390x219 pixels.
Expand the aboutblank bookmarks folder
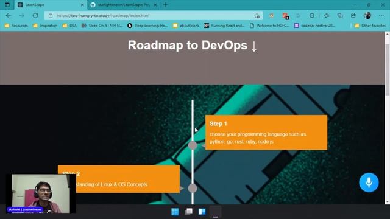coord(186,26)
